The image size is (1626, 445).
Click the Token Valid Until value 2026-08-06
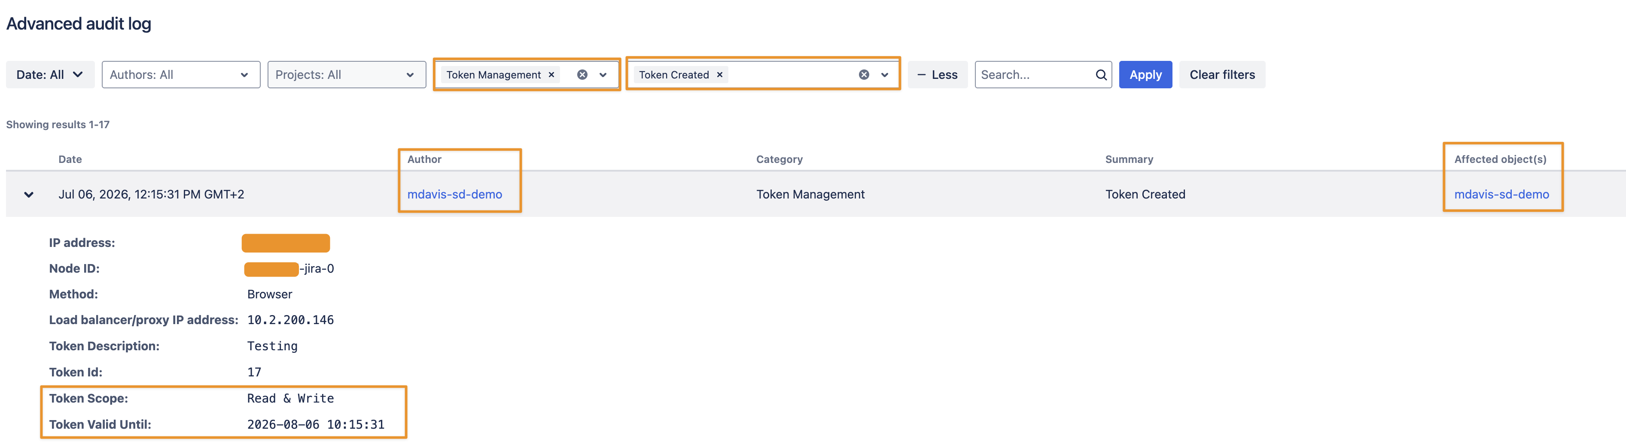(x=316, y=424)
